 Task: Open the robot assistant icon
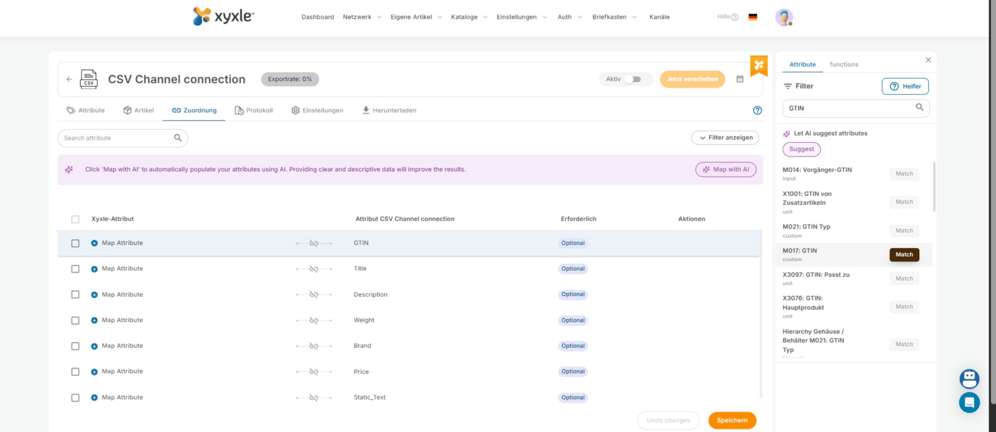[969, 378]
